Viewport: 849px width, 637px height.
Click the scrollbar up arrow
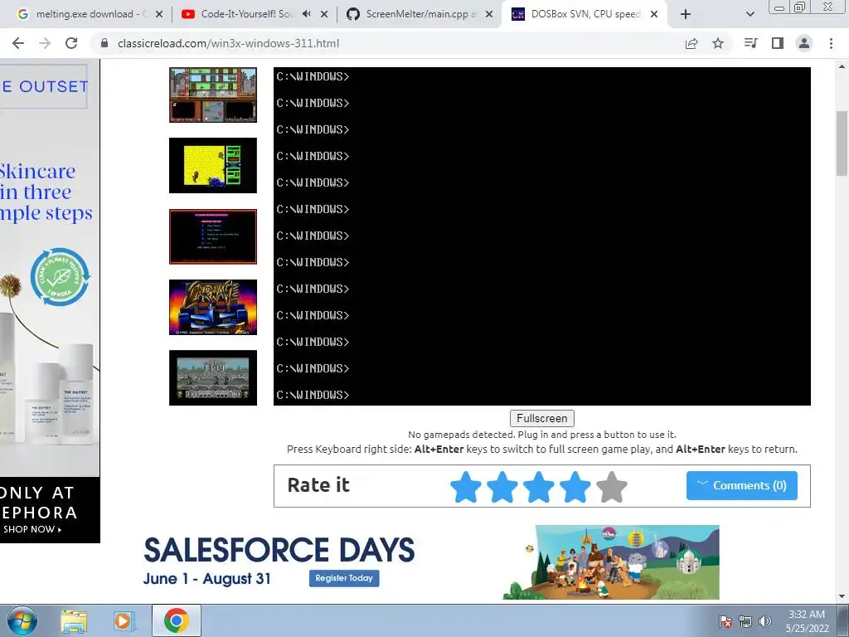click(842, 66)
